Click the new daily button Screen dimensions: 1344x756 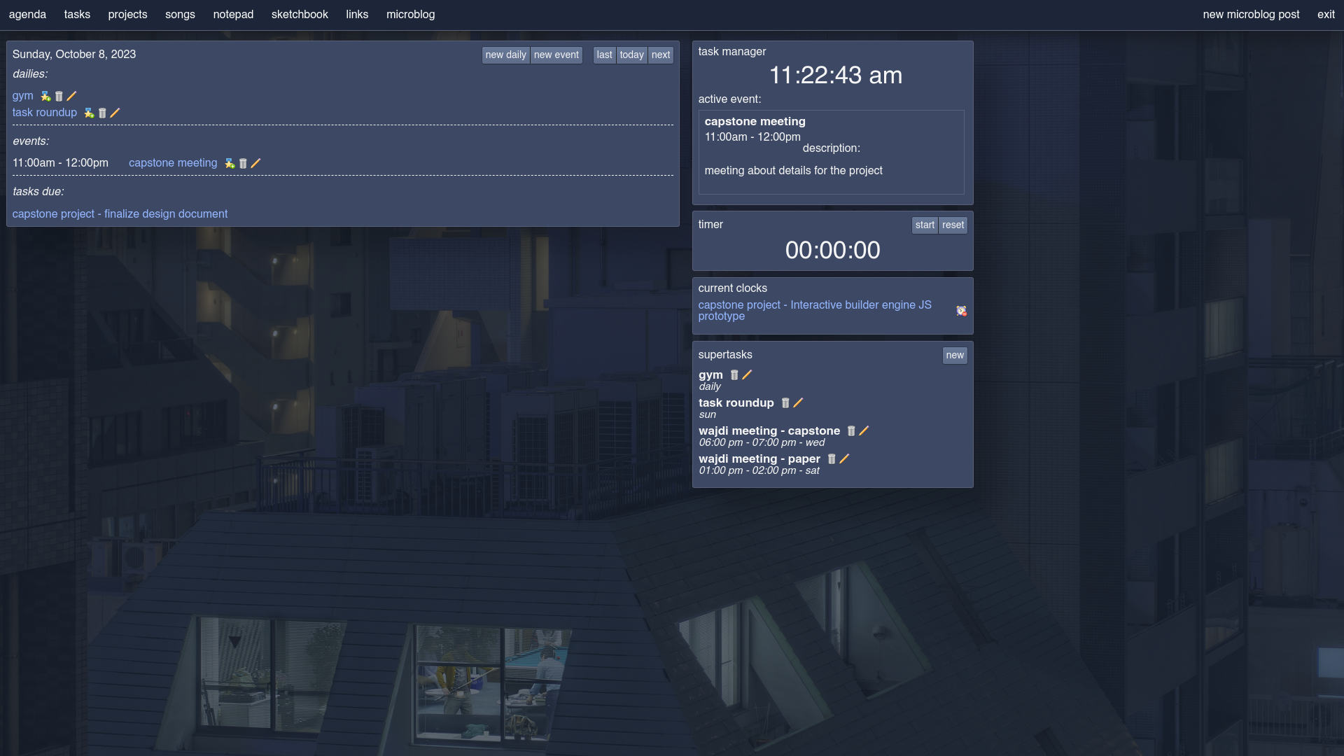coord(505,55)
